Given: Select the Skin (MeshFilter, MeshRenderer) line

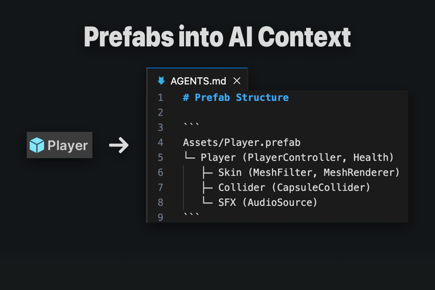Looking at the screenshot, I should (x=308, y=173).
